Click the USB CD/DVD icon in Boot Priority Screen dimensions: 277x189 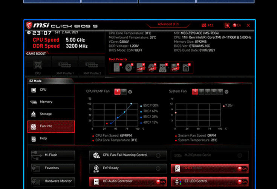[152, 68]
